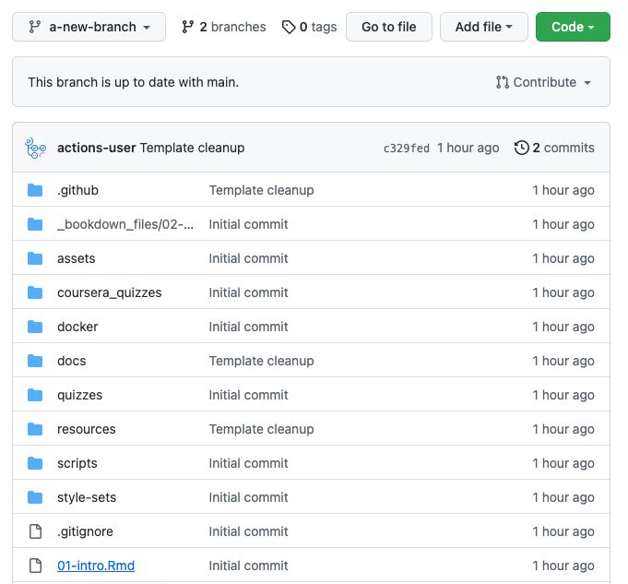Open Initial commit message in style-sets row
The image size is (628, 584).
click(x=248, y=497)
